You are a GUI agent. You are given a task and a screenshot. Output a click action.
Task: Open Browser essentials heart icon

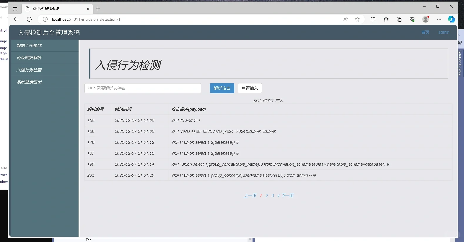(412, 19)
